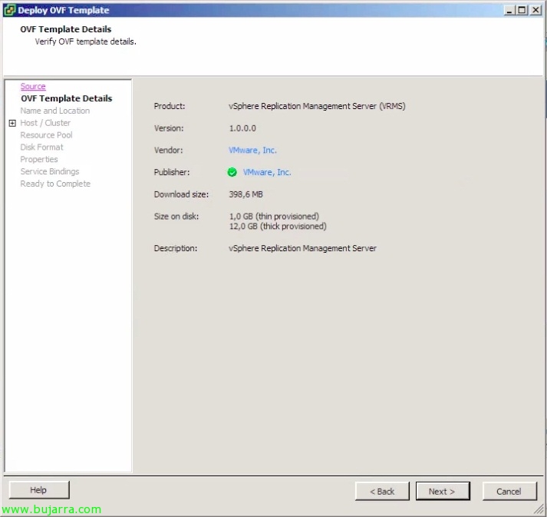Image resolution: width=547 pixels, height=517 pixels.
Task: Open the Source step link
Action: click(x=33, y=86)
